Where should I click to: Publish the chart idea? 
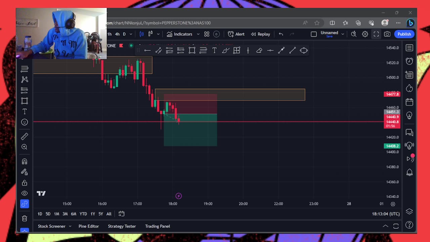[404, 34]
